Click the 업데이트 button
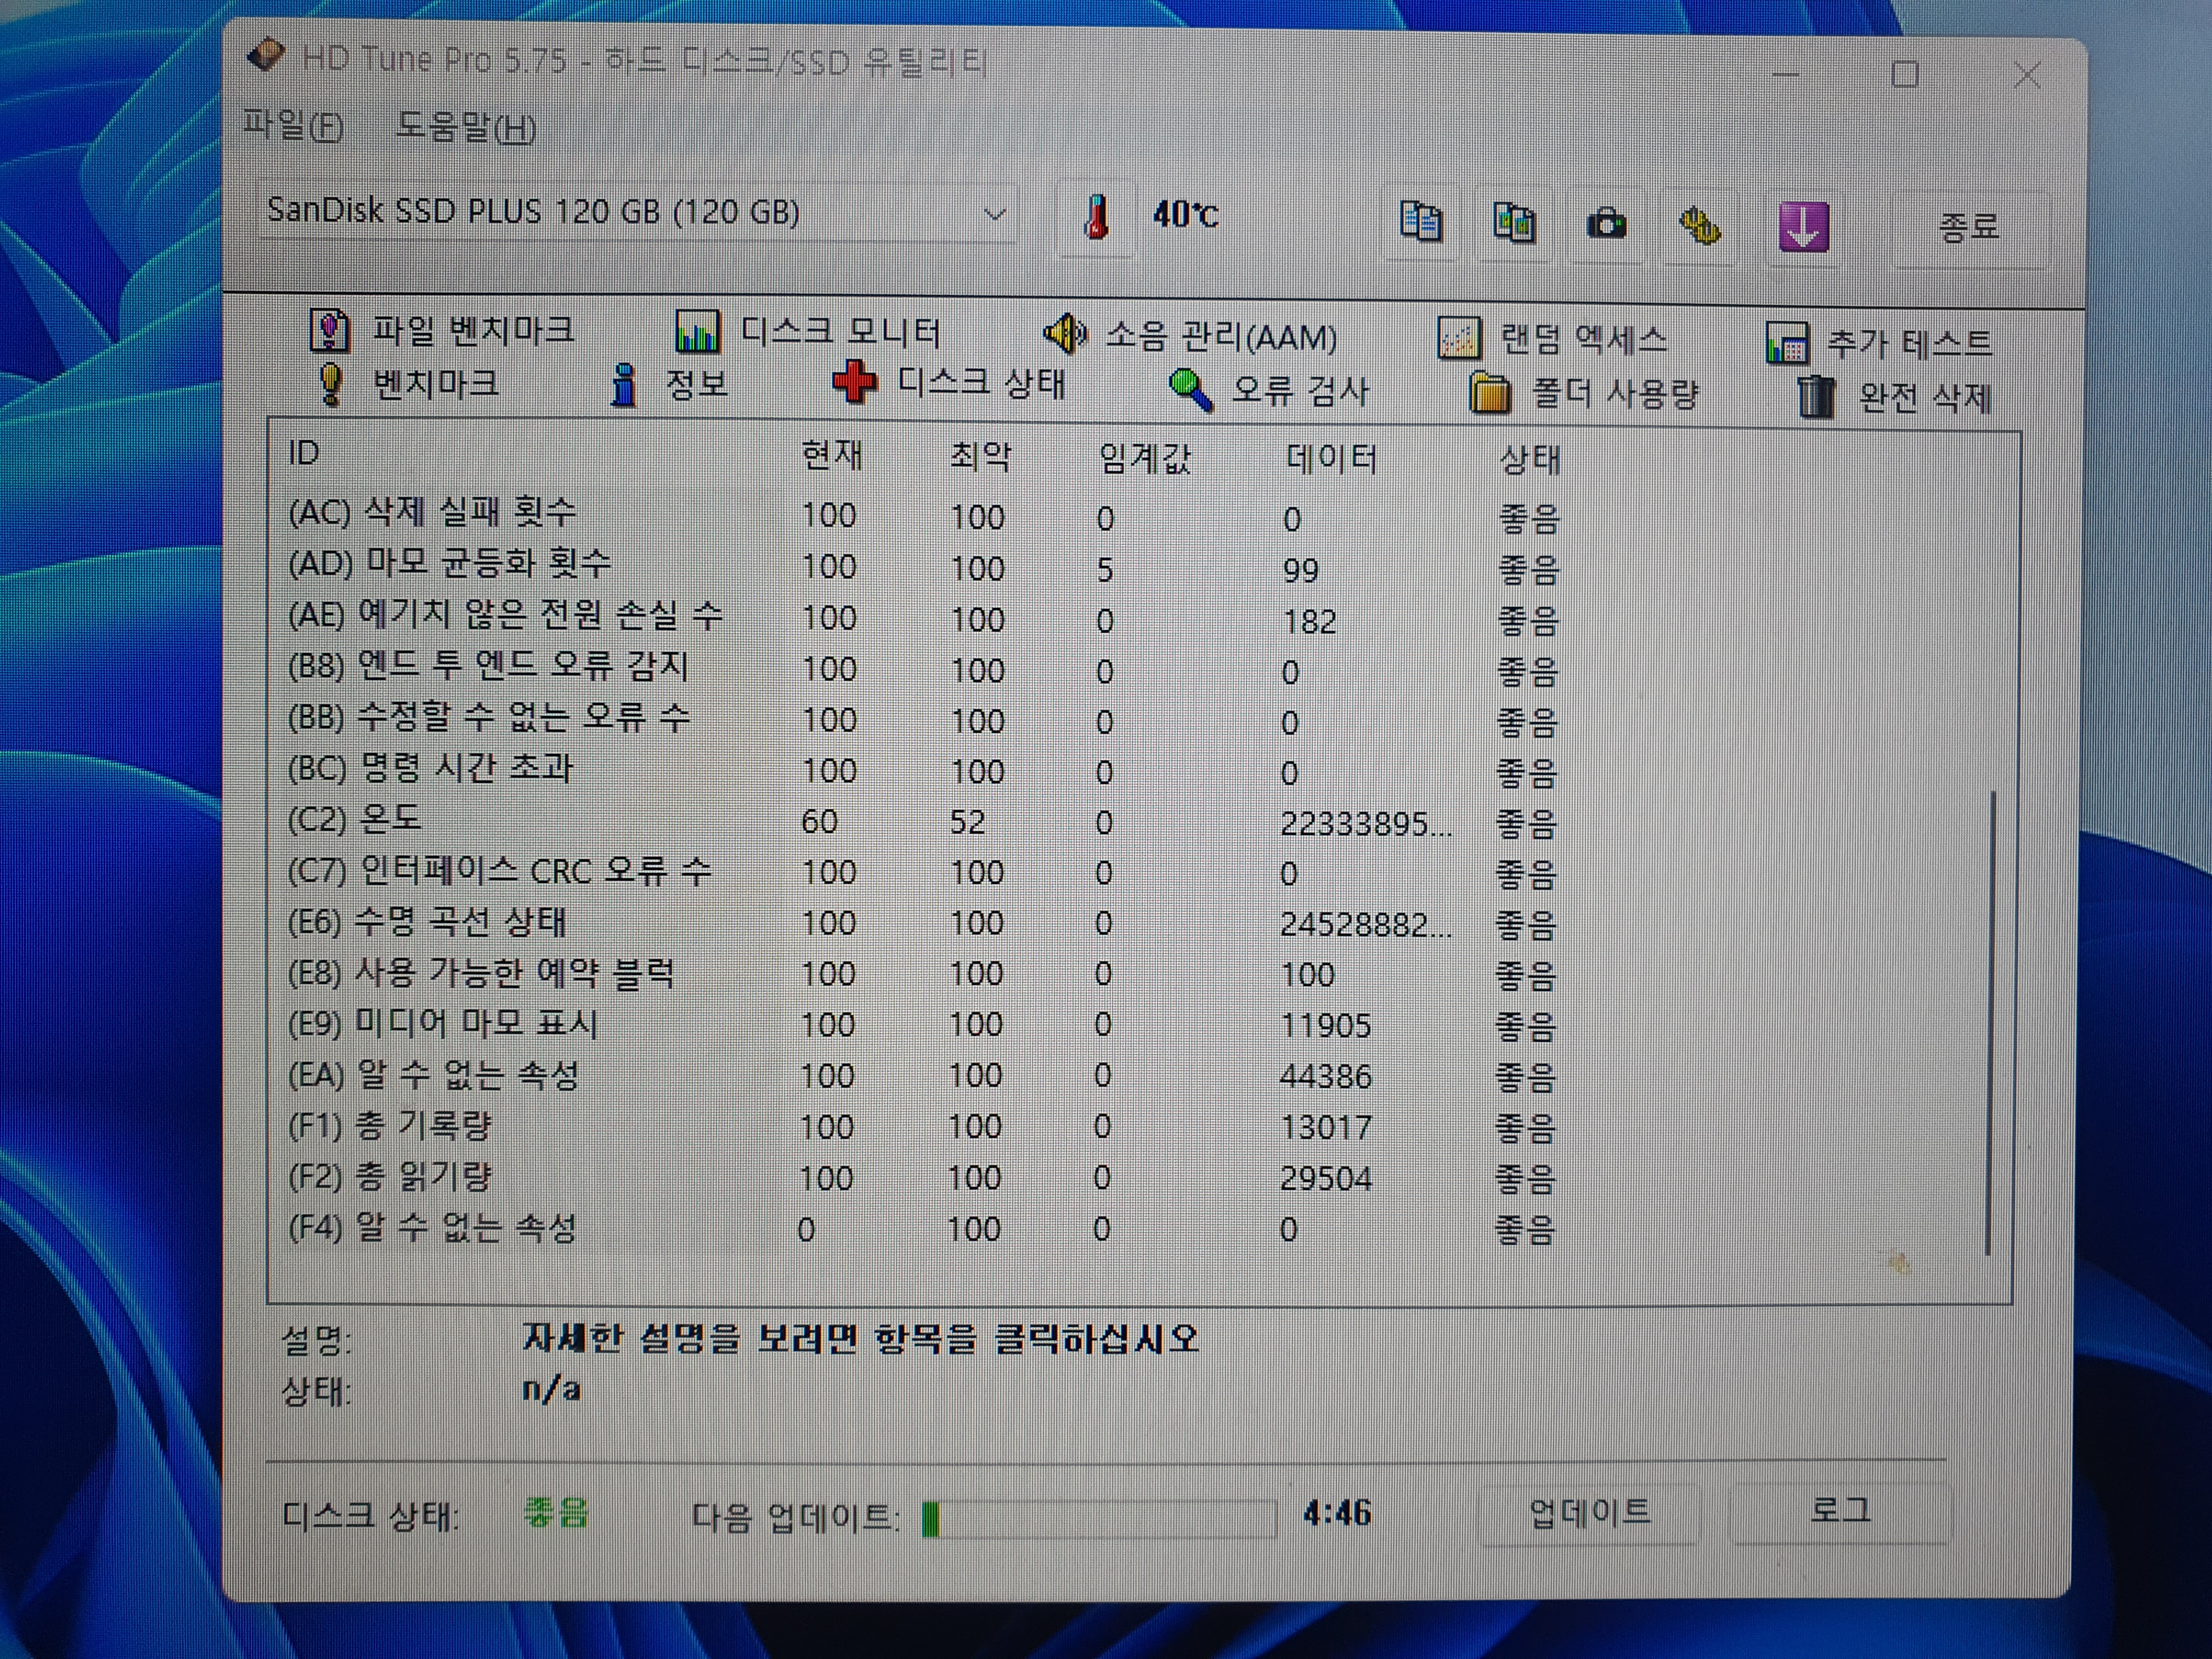Viewport: 2212px width, 1659px height. (x=1589, y=1513)
